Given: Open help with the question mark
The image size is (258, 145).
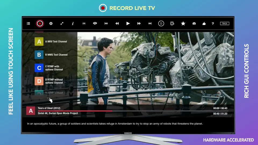Looking at the screenshot, I should 213,24.
